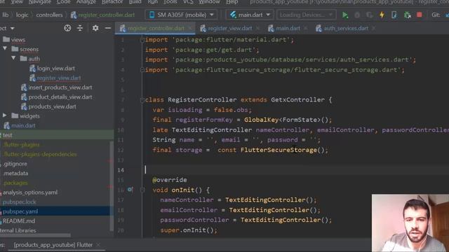Open the Refactor menu
The height and width of the screenshot is (252, 449).
[x=112, y=2]
